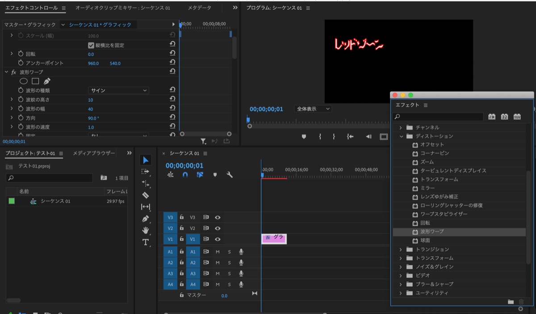The width and height of the screenshot is (536, 314).
Task: Select the Hand tool
Action: pyautogui.click(x=146, y=230)
